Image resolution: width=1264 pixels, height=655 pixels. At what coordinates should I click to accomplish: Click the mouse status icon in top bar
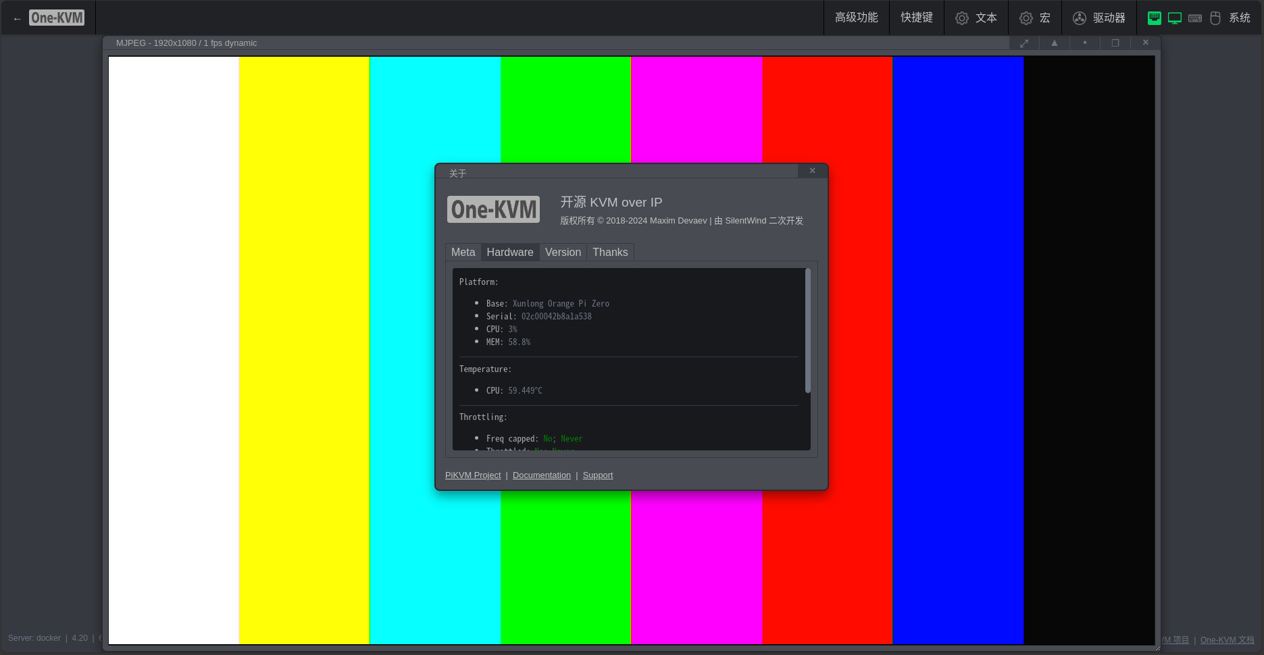tap(1215, 18)
